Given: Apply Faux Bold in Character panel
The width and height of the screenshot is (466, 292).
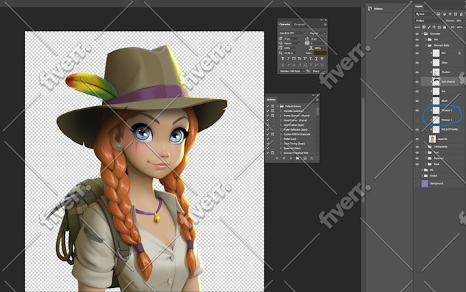Looking at the screenshot, I should point(282,59).
